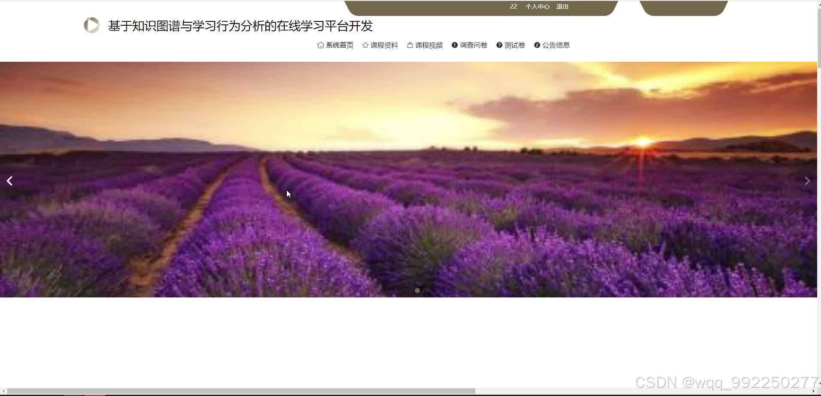Screen dimensions: 821x396
Task: Click the lavender field banner image
Action: point(408,180)
